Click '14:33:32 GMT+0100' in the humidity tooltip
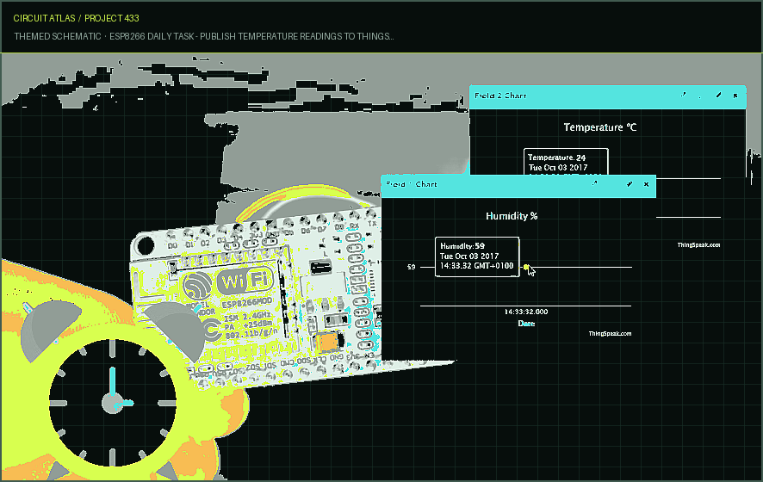Viewport: 763px width, 482px height. (x=476, y=266)
